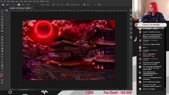Image resolution: width=169 pixels, height=95 pixels.
Task: Open the Brush Preset picker arrow
Action: click(16, 5)
